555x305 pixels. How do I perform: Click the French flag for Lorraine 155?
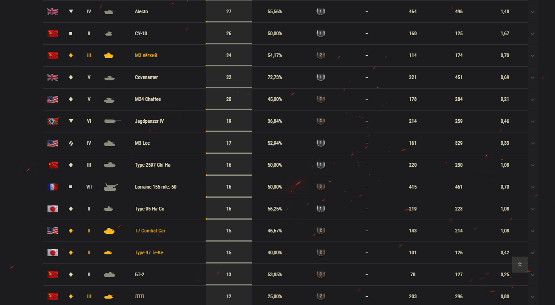52,187
